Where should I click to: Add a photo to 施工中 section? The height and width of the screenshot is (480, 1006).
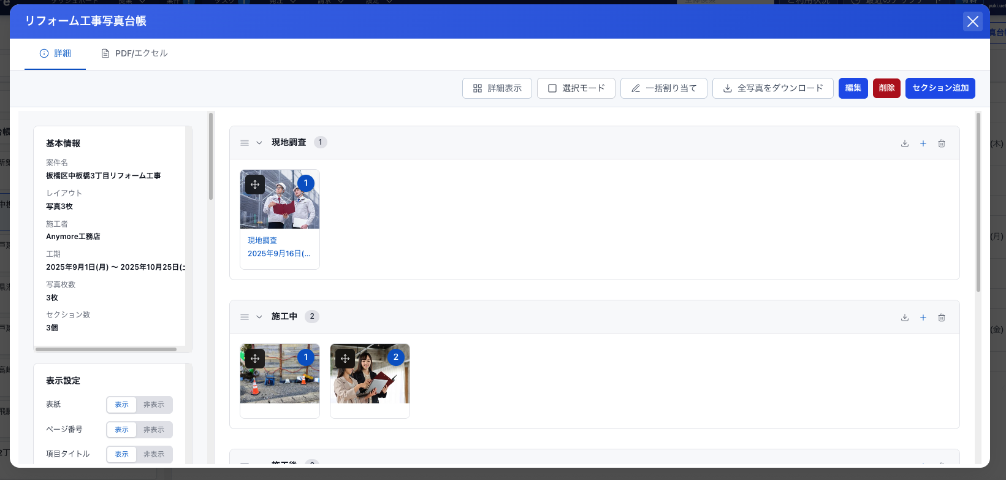923,318
